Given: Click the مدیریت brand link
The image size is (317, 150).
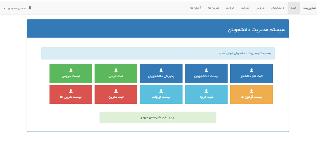Looking at the screenshot, I should 309,8.
